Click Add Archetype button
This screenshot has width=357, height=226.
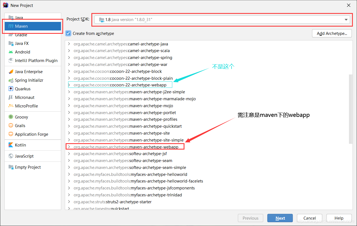[332, 34]
